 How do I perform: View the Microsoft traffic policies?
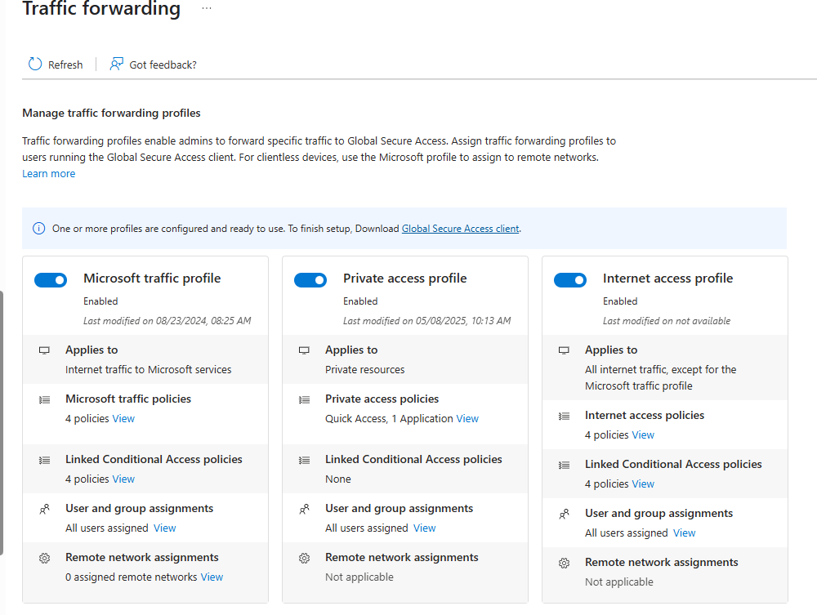(123, 419)
